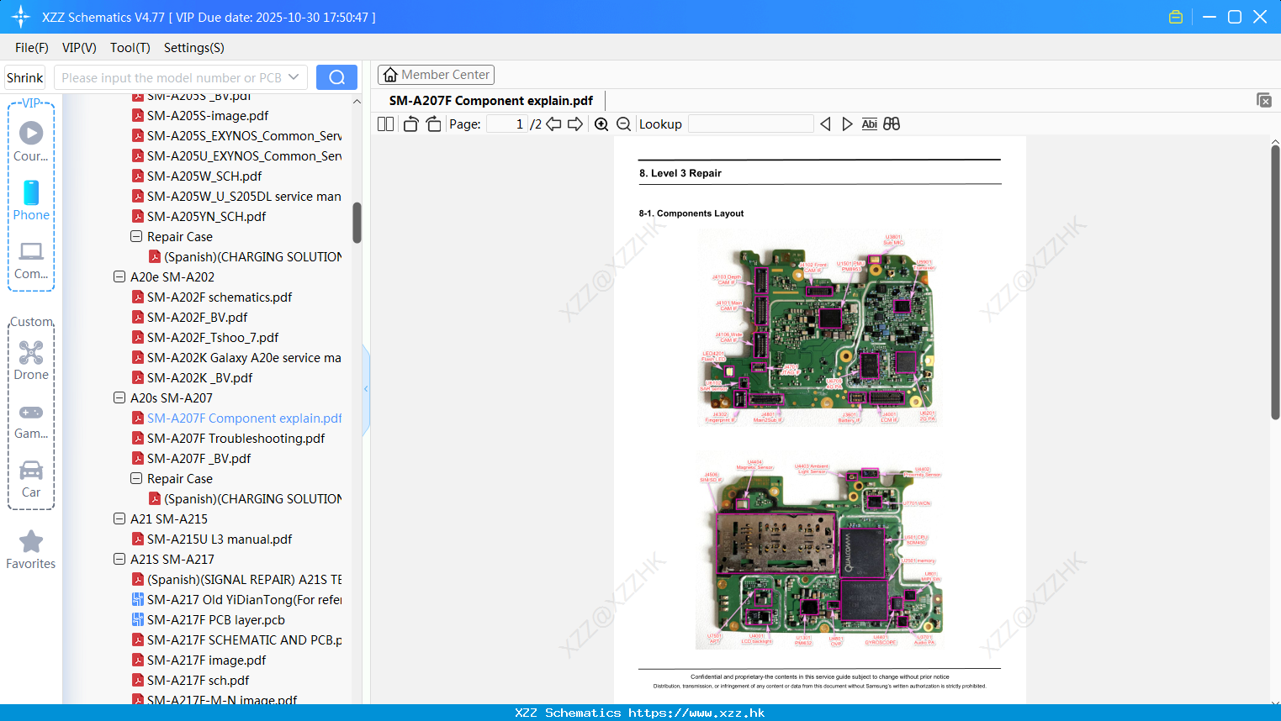Open SM-A207F Troubleshooting.pdf

[228, 438]
